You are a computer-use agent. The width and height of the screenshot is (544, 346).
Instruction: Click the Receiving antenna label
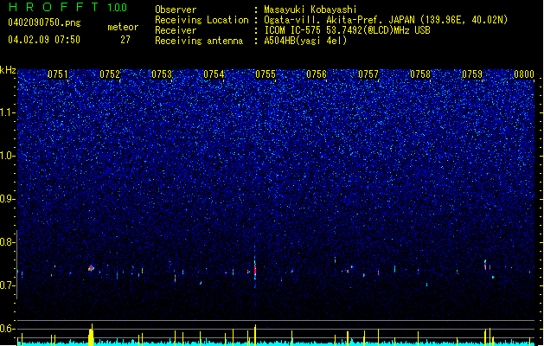pyautogui.click(x=199, y=41)
